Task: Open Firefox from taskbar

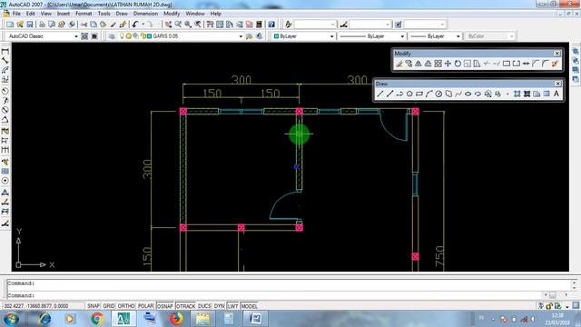Action: tap(176, 319)
